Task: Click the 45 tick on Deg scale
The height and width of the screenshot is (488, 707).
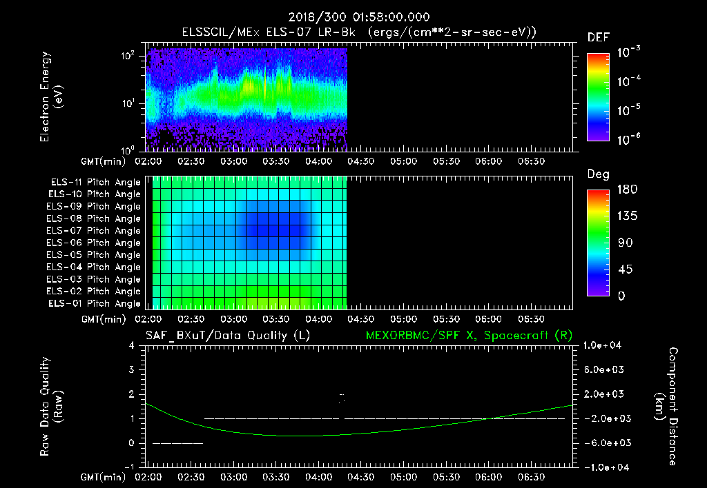Action: tap(625, 270)
